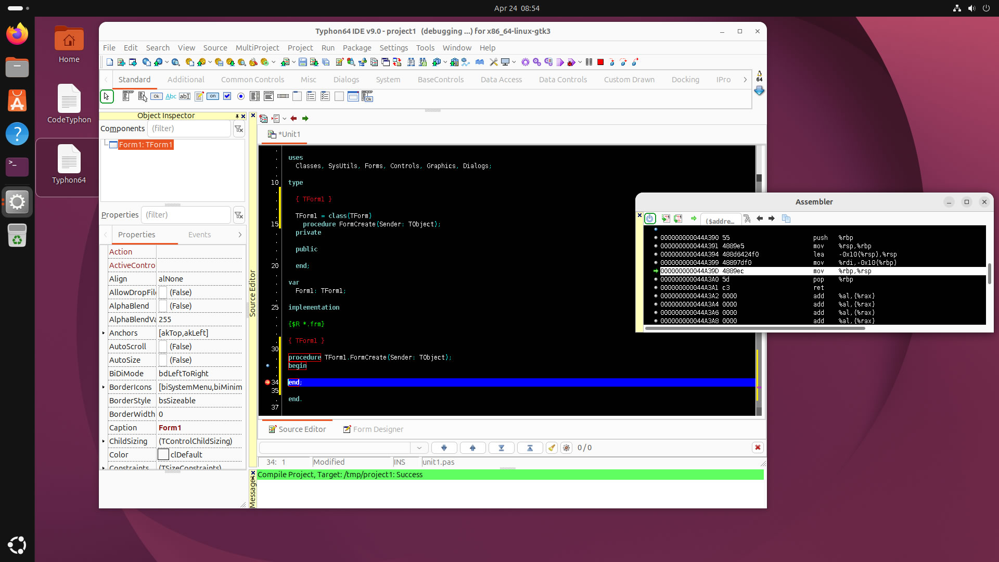Click the Color clDefault swatch

tap(163, 455)
